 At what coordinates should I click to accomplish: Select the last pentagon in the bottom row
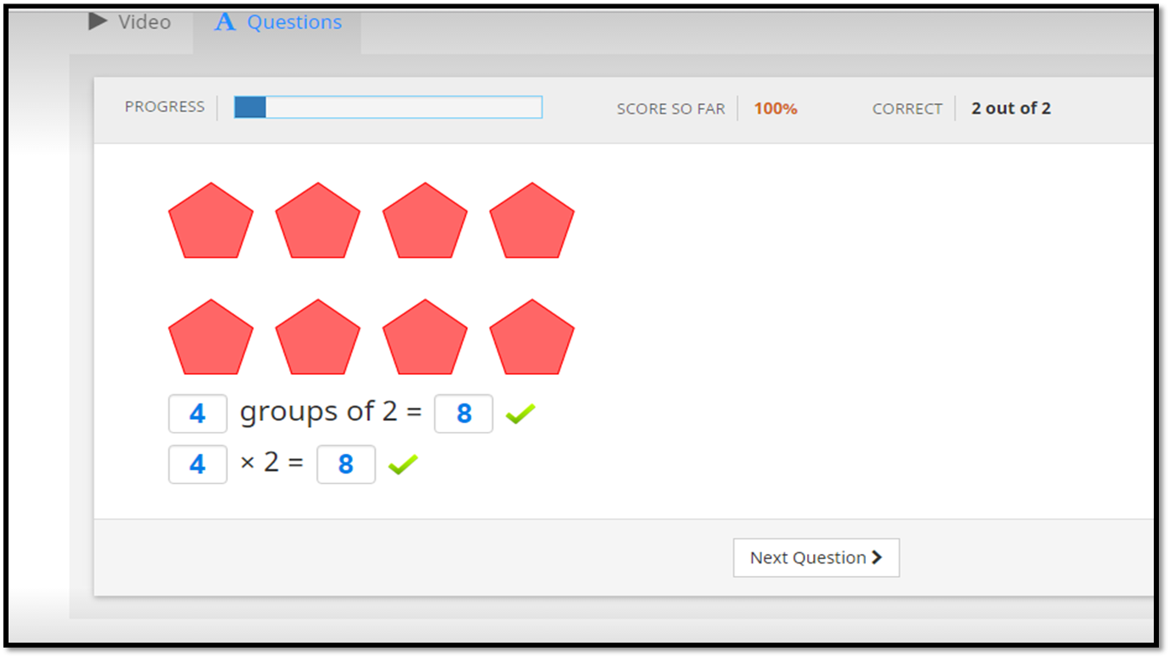[531, 337]
